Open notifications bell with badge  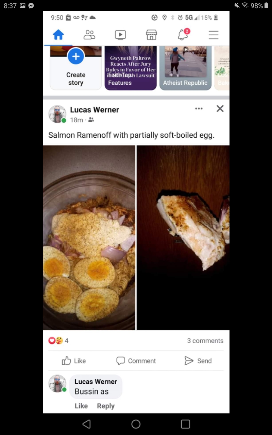[183, 35]
